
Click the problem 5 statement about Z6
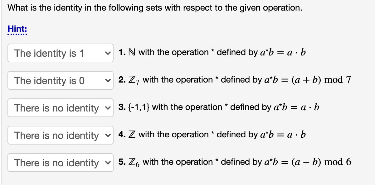pos(234,162)
